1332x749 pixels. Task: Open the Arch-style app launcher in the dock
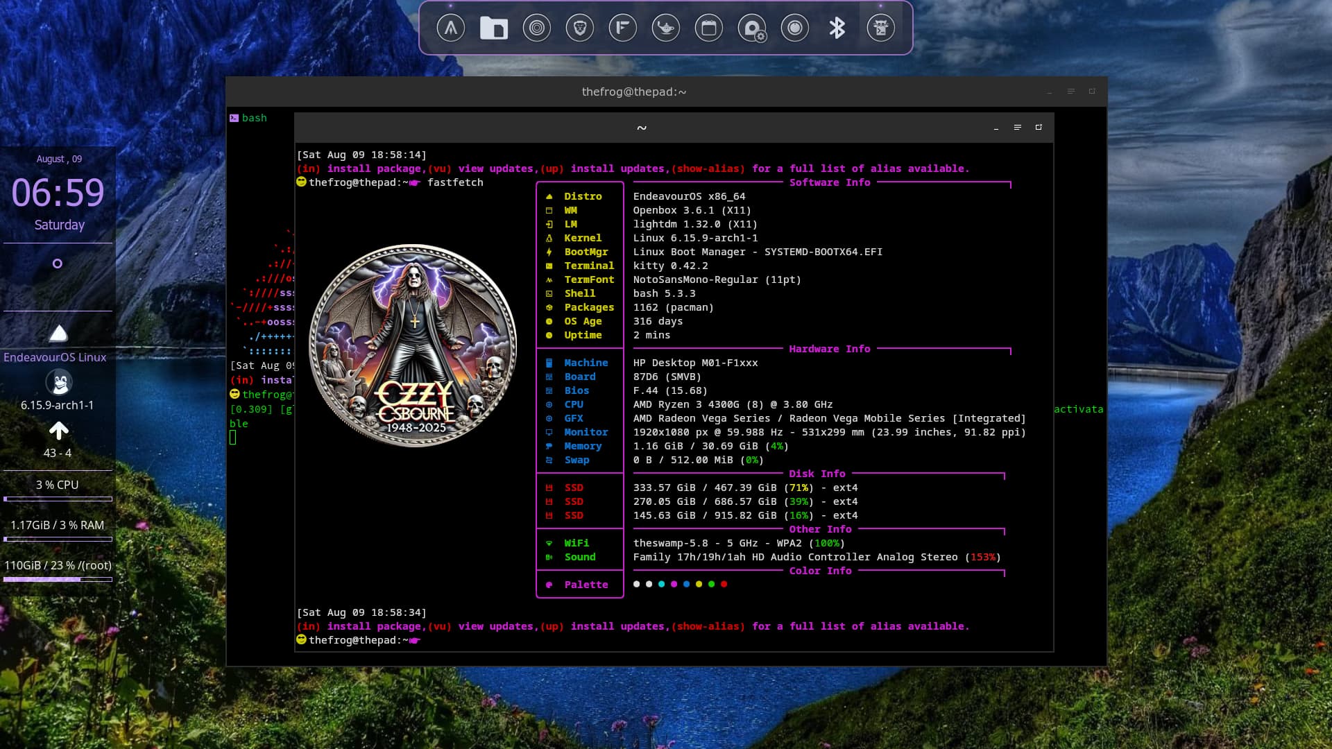tap(450, 28)
